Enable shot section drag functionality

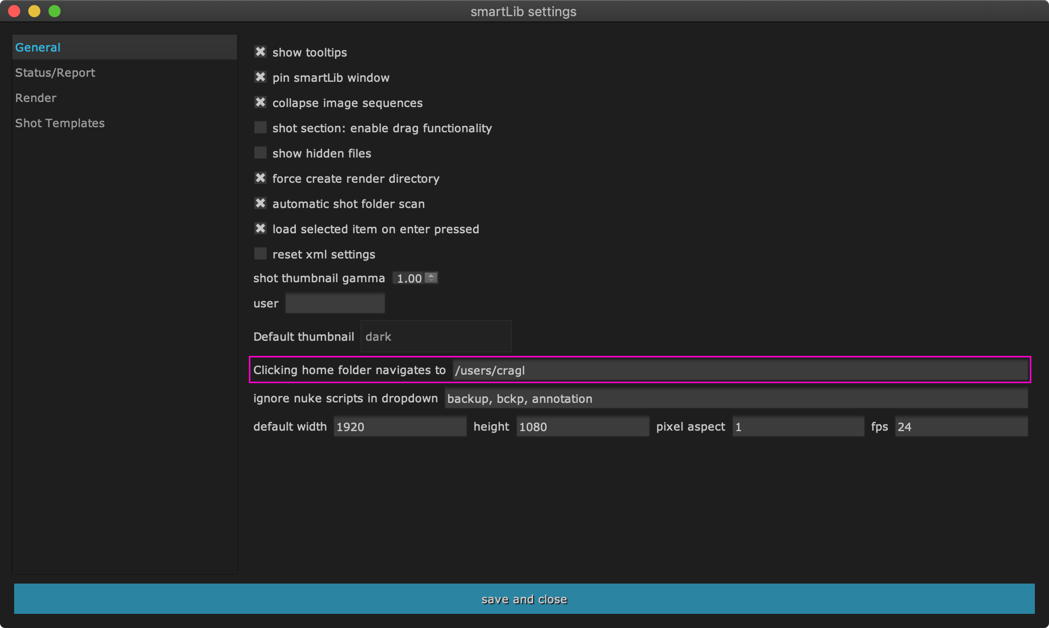[260, 128]
